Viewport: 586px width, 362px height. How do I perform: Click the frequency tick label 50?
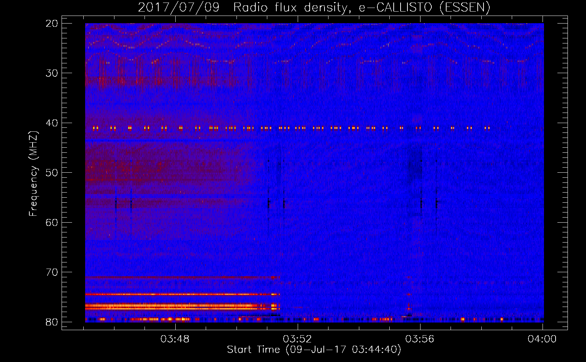click(x=52, y=173)
